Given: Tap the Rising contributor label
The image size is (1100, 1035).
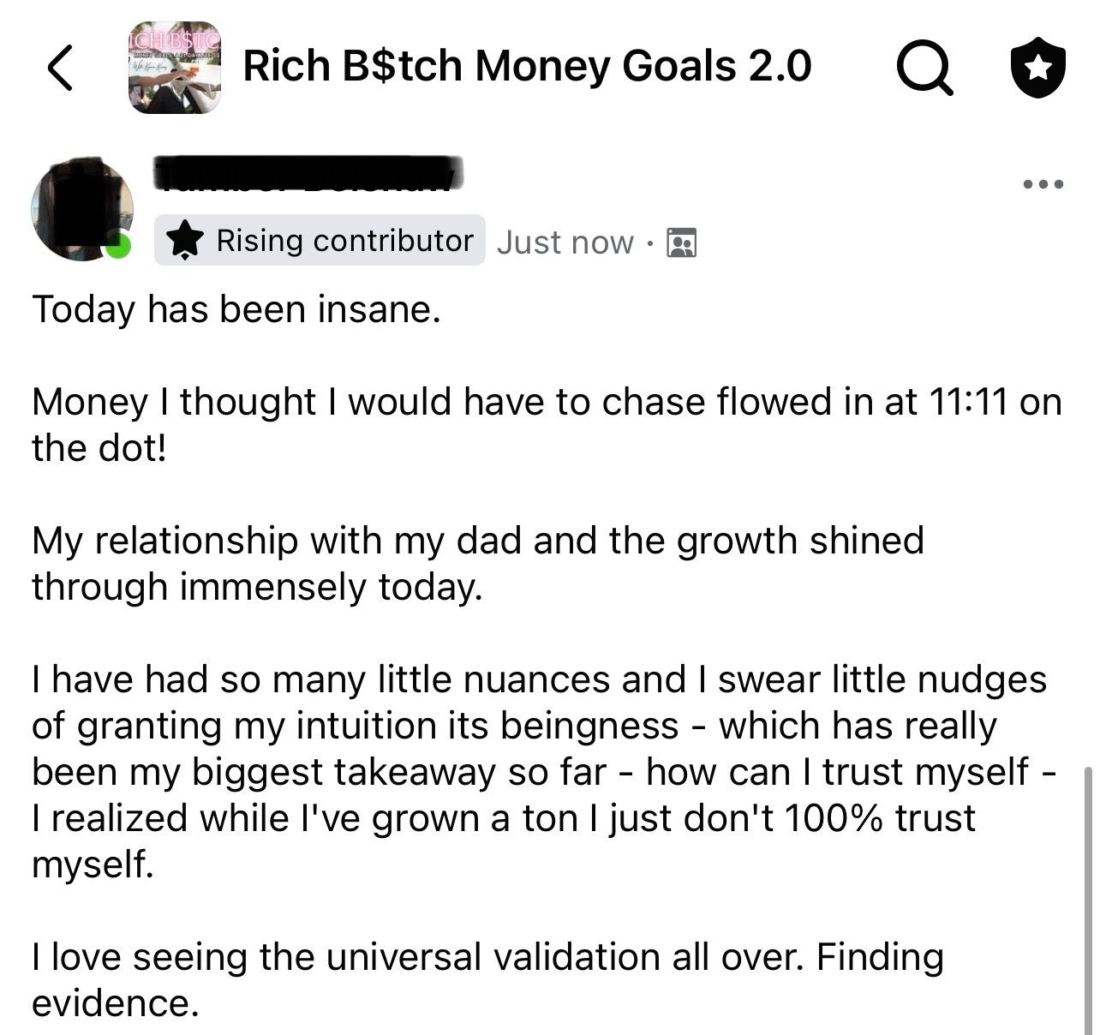Looking at the screenshot, I should pyautogui.click(x=344, y=241).
